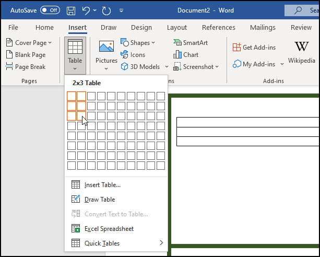
Task: Choose Insert Table... from the menu
Action: (x=116, y=185)
